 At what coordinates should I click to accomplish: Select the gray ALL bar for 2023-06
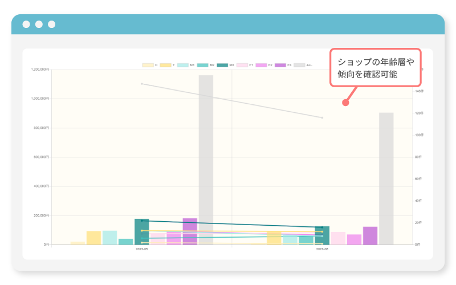tap(386, 178)
